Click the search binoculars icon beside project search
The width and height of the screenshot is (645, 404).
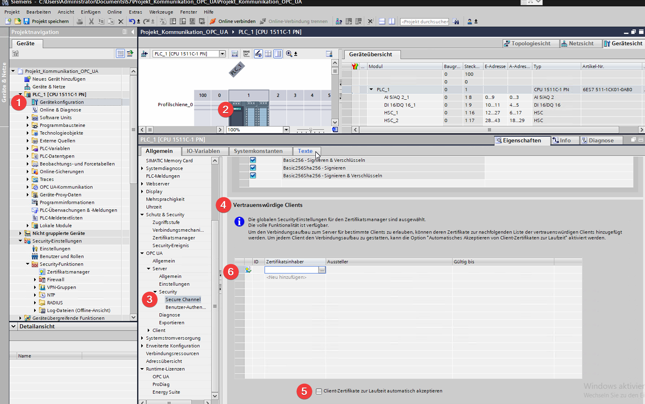click(x=456, y=21)
